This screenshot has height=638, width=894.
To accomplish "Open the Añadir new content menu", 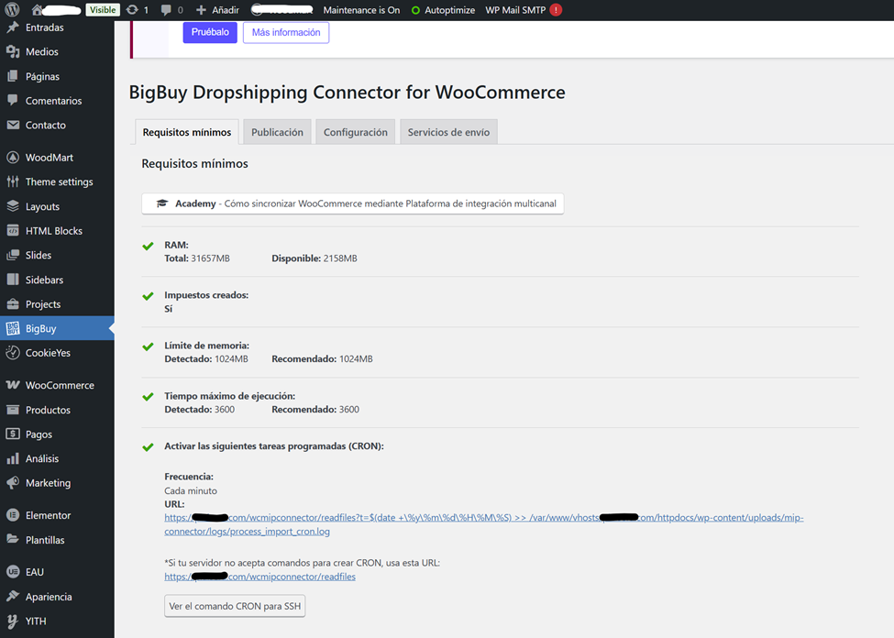I will click(217, 10).
